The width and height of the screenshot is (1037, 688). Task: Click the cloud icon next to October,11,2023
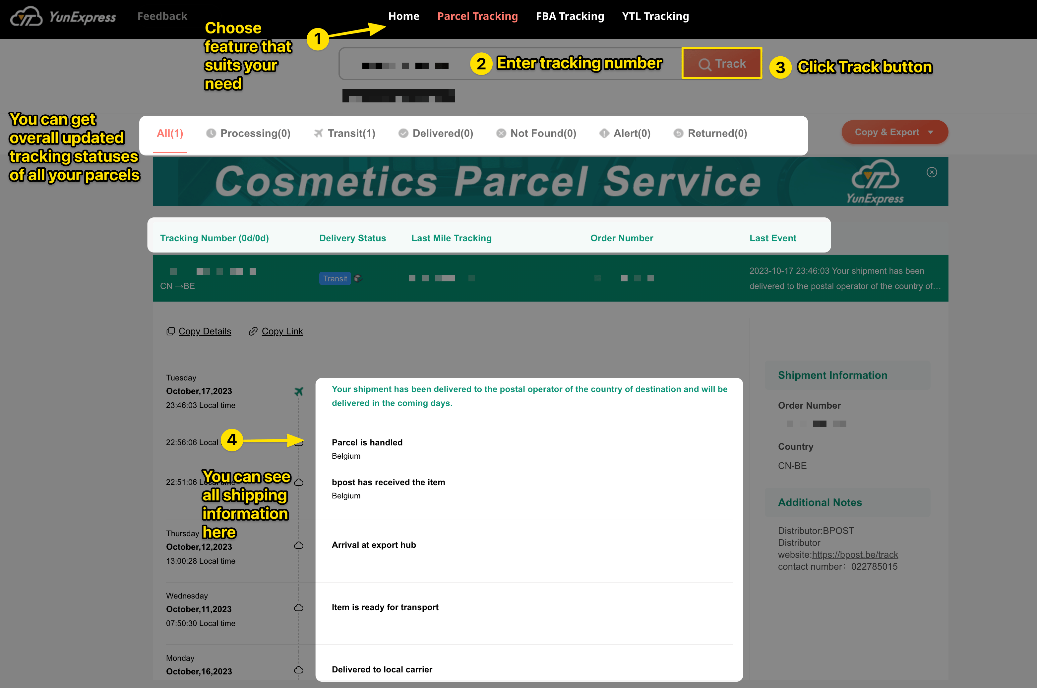pyautogui.click(x=299, y=608)
